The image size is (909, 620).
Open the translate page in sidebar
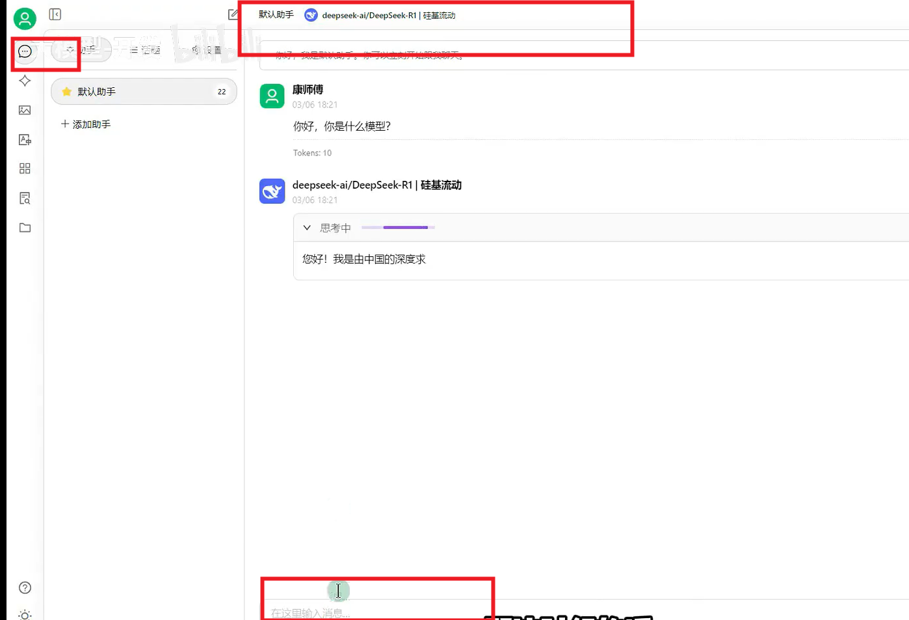(25, 139)
